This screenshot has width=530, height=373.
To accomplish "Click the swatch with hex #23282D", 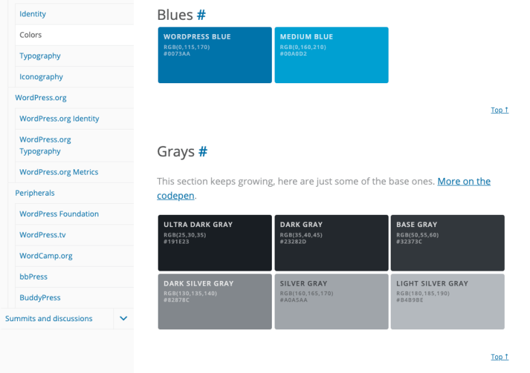I will tap(331, 243).
